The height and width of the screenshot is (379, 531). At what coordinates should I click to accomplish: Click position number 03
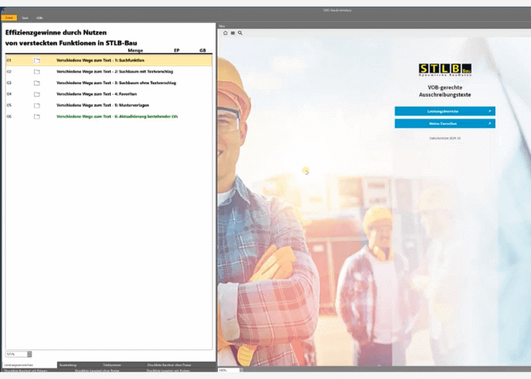click(9, 83)
